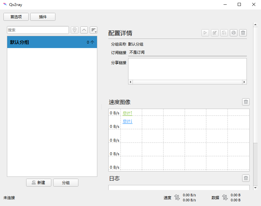The height and width of the screenshot is (206, 261).
Task: Click into the 搜索 search field
Action: (38, 30)
